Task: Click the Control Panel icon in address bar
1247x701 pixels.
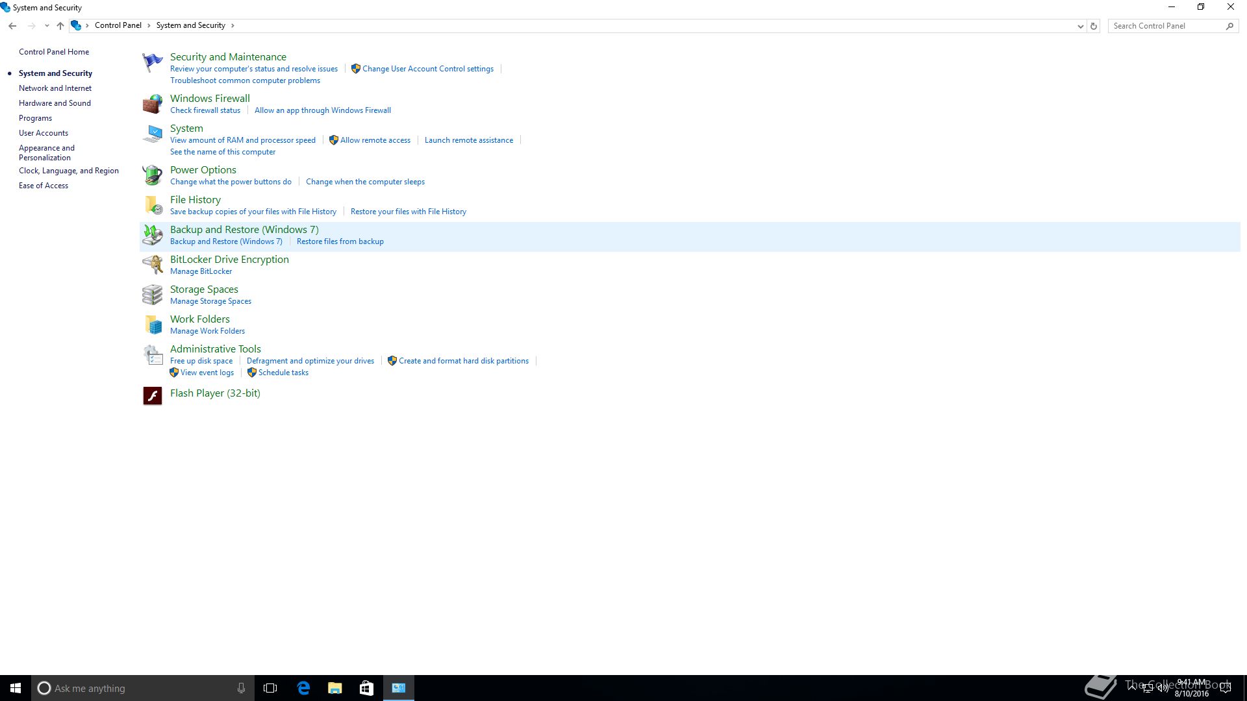Action: pyautogui.click(x=76, y=25)
